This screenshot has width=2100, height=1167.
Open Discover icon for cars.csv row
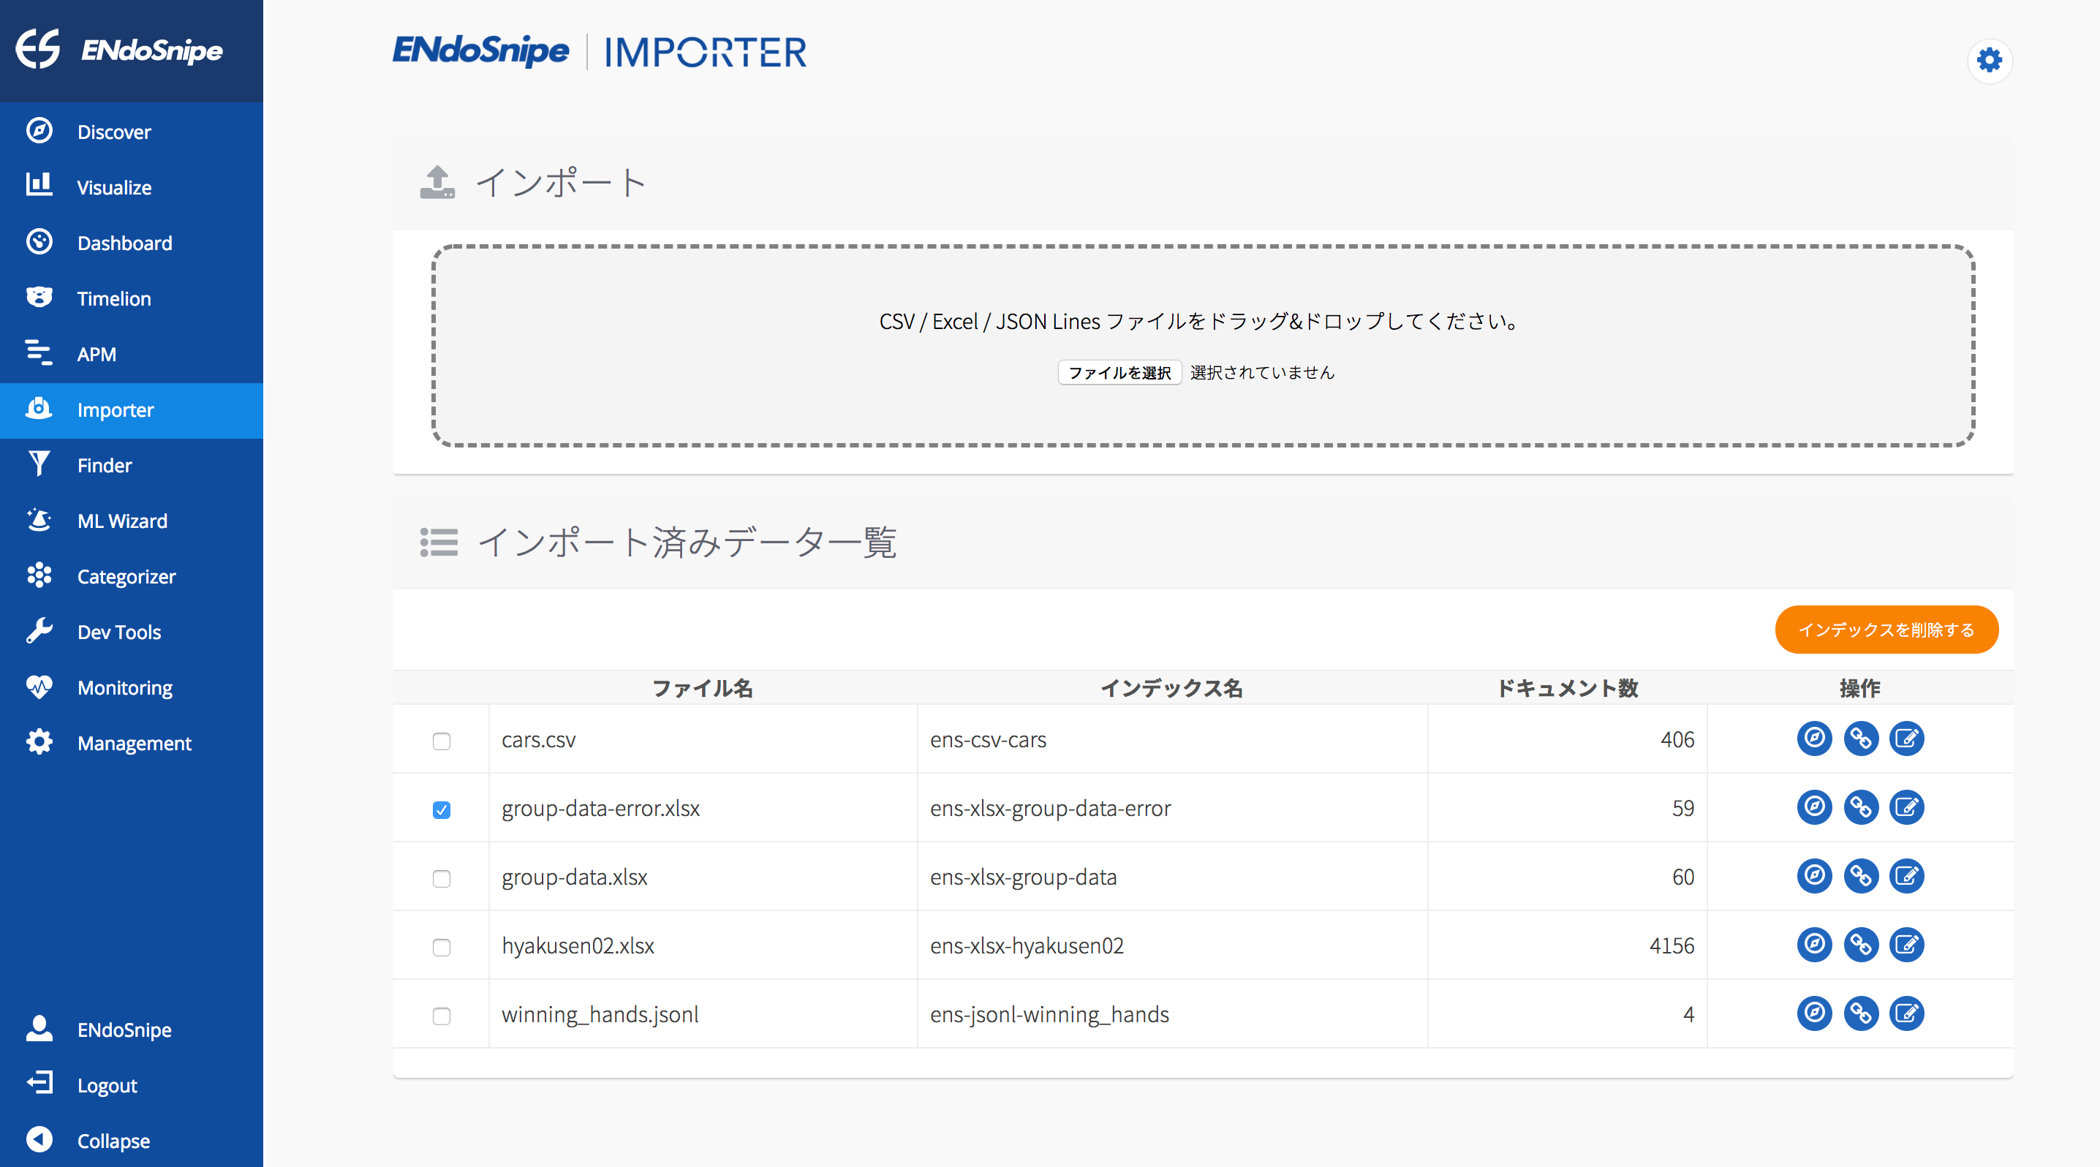pos(1814,739)
